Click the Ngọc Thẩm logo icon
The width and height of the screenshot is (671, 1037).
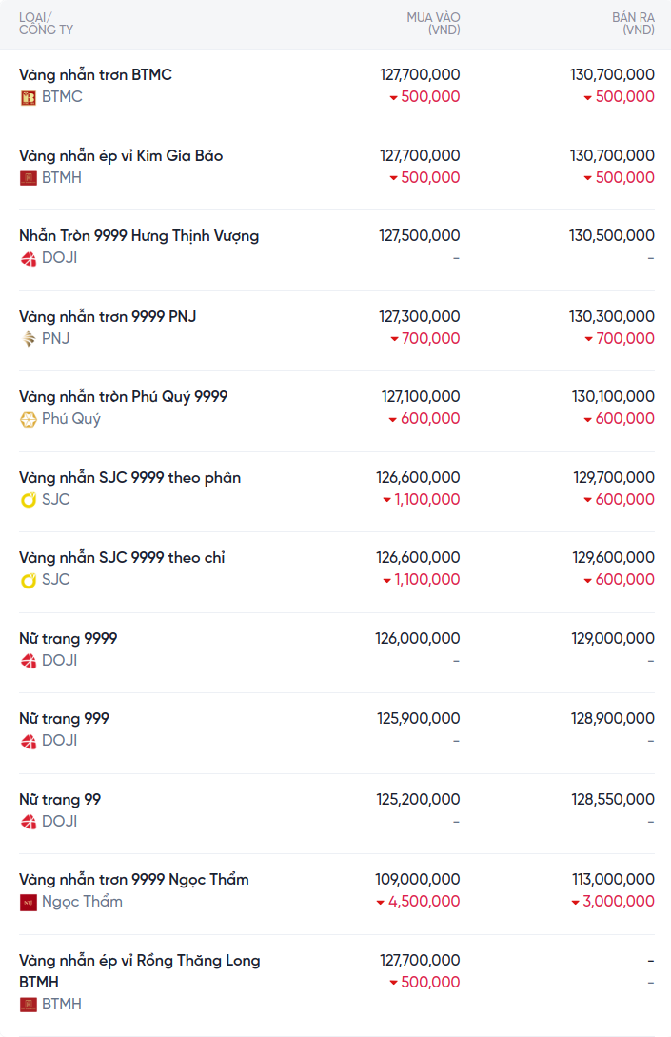(28, 902)
